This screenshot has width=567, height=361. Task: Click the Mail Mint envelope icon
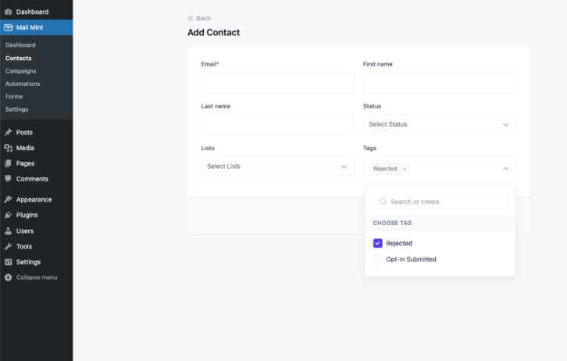point(8,27)
